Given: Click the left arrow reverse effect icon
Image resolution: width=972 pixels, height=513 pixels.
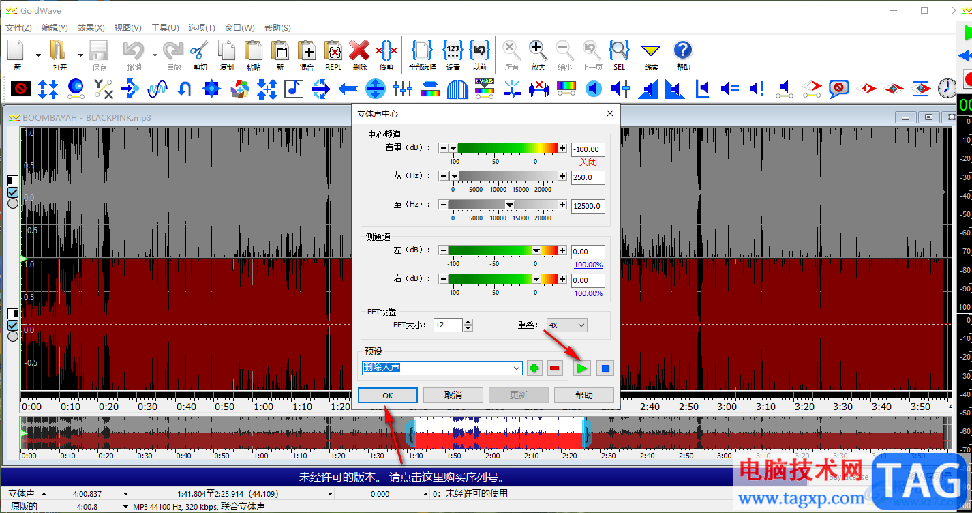Looking at the screenshot, I should 348,88.
